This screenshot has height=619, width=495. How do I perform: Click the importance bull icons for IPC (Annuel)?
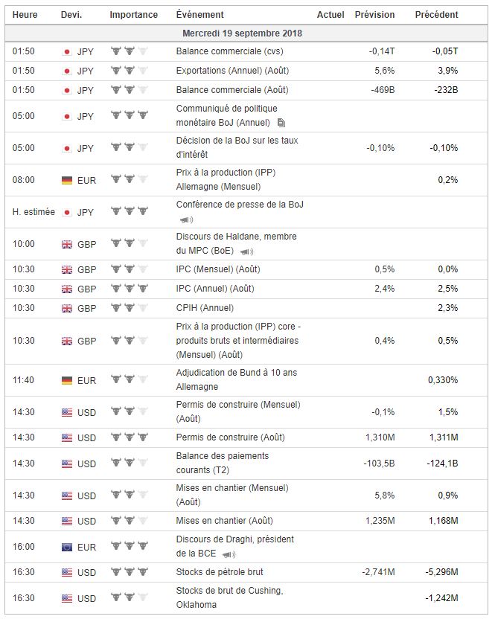129,289
